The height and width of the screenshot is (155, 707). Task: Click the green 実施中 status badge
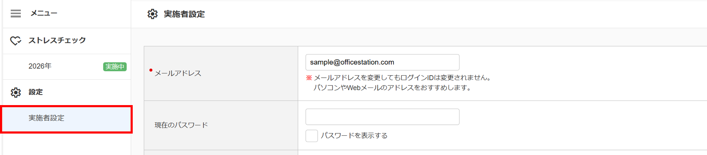click(x=115, y=66)
